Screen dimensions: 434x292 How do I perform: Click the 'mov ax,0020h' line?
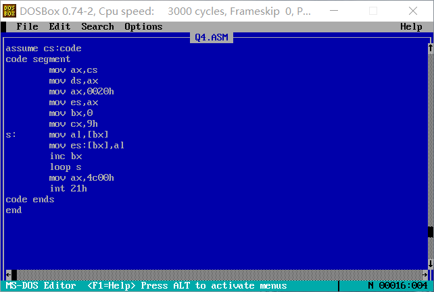pos(81,91)
